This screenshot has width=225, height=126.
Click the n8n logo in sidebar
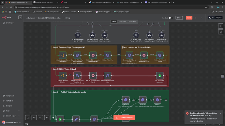tap(6, 17)
